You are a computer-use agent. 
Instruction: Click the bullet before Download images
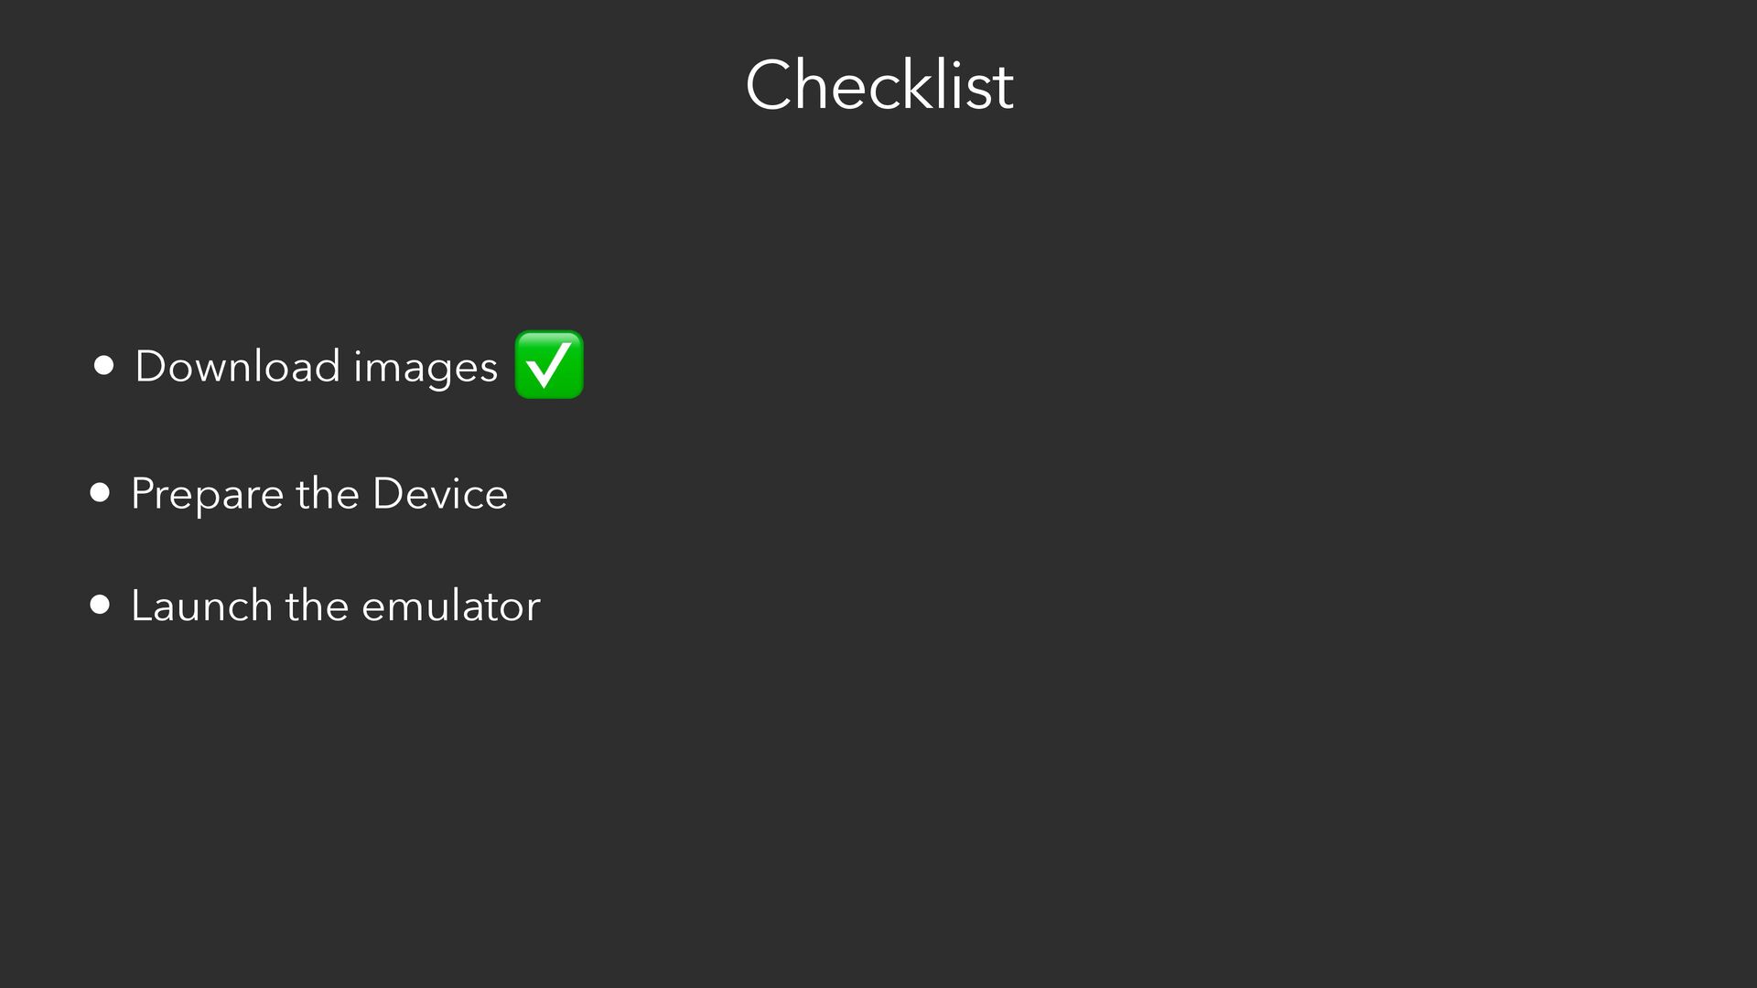click(103, 366)
